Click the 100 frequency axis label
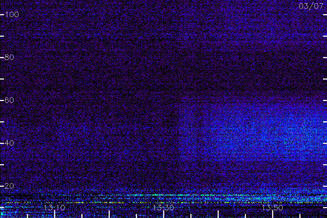Image resolution: width=327 pixels, height=218 pixels. click(x=12, y=15)
